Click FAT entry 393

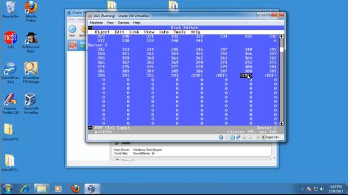[175, 76]
